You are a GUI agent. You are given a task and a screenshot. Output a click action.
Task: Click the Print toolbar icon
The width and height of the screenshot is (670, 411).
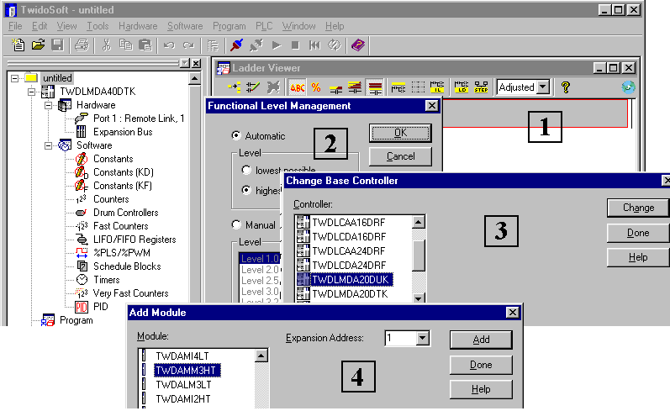coord(82,45)
